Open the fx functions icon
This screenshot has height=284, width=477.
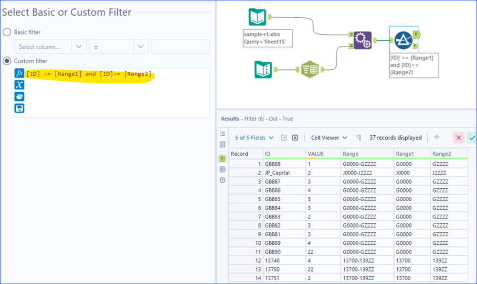19,73
